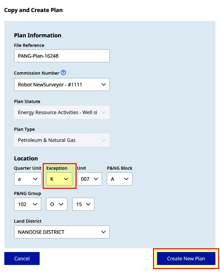Click the chevron arrow in Unit field
The height and width of the screenshot is (273, 220).
click(96, 179)
